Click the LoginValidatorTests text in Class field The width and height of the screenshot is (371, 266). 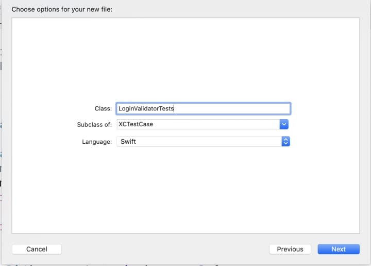[x=146, y=108]
